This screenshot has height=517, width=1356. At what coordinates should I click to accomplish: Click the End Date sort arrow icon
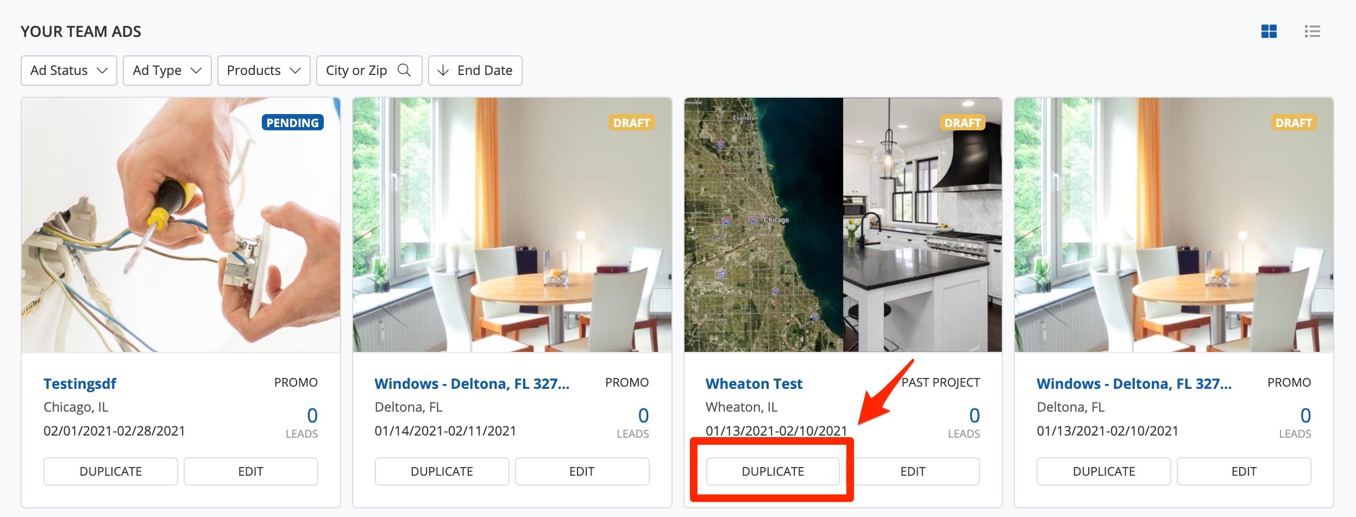(x=443, y=70)
